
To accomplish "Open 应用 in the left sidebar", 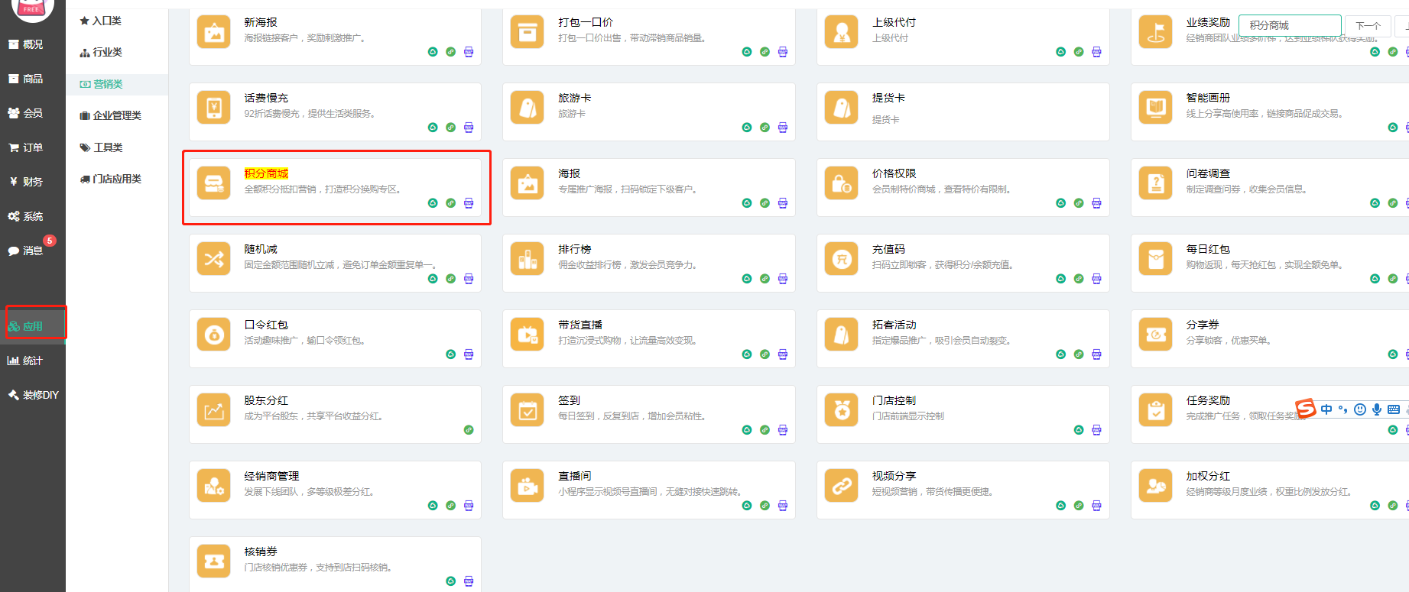I will click(32, 326).
